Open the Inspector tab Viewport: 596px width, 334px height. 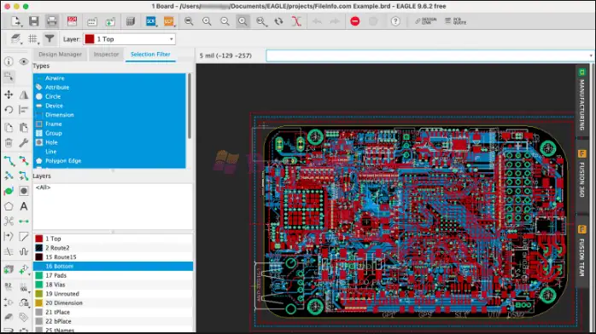click(x=106, y=55)
